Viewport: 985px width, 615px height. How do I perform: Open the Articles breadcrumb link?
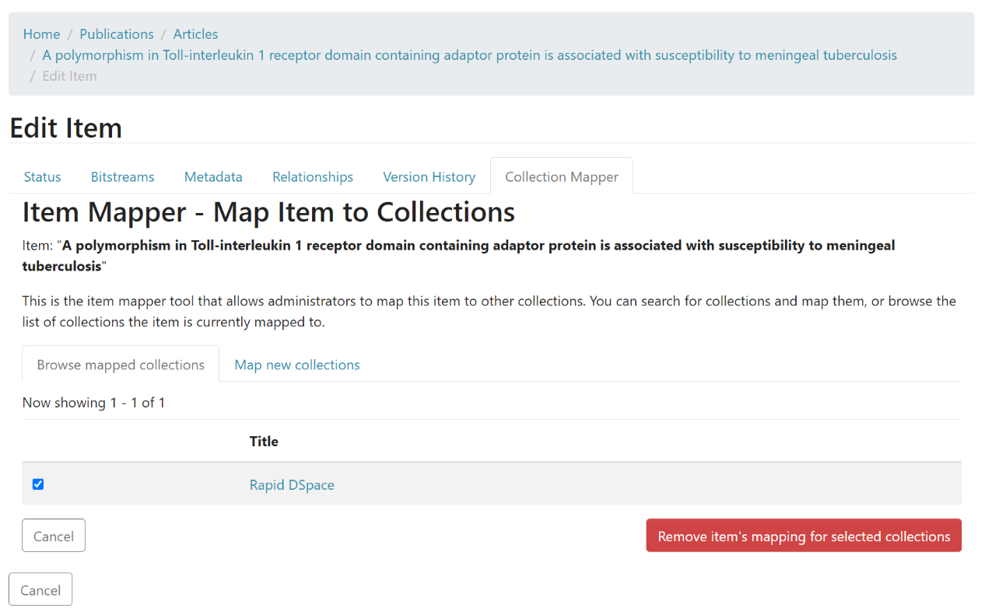tap(195, 34)
